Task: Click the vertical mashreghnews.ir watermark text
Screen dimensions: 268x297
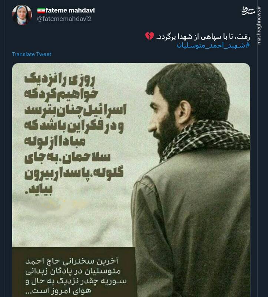Action: tap(259, 26)
